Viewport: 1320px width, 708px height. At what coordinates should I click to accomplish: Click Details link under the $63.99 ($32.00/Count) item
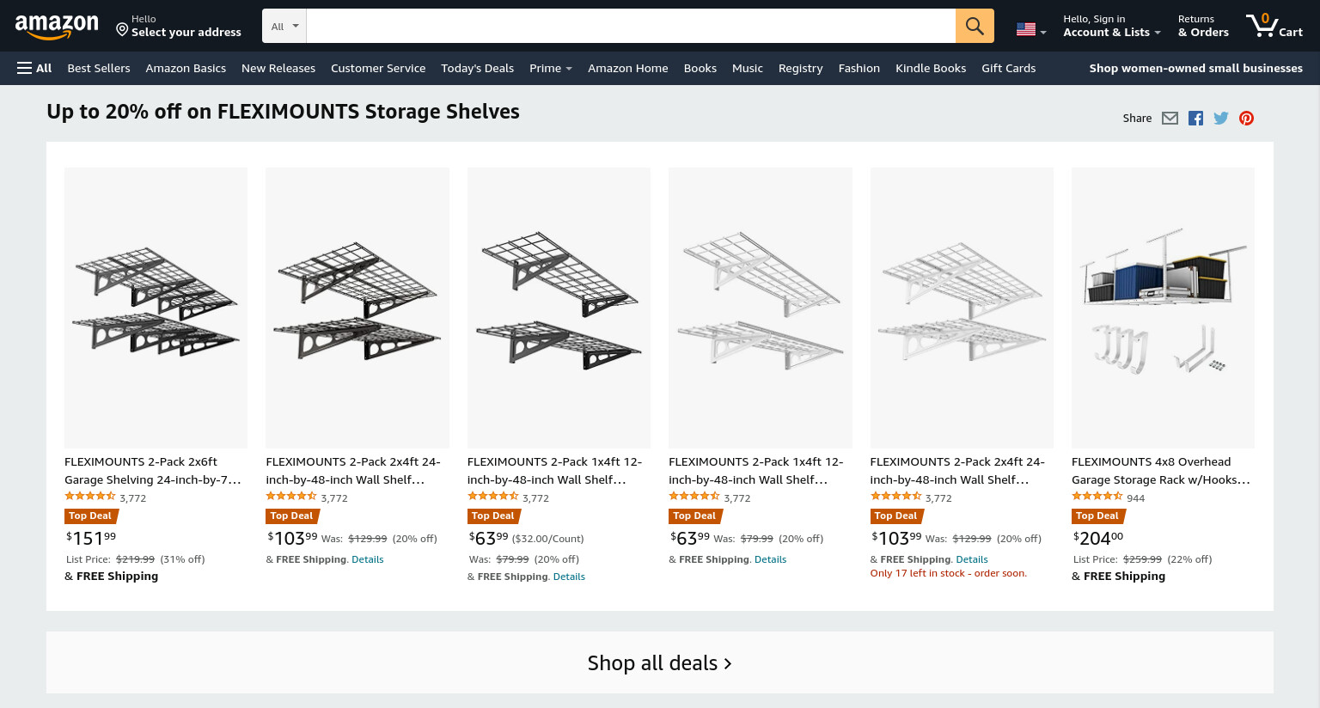pos(569,577)
